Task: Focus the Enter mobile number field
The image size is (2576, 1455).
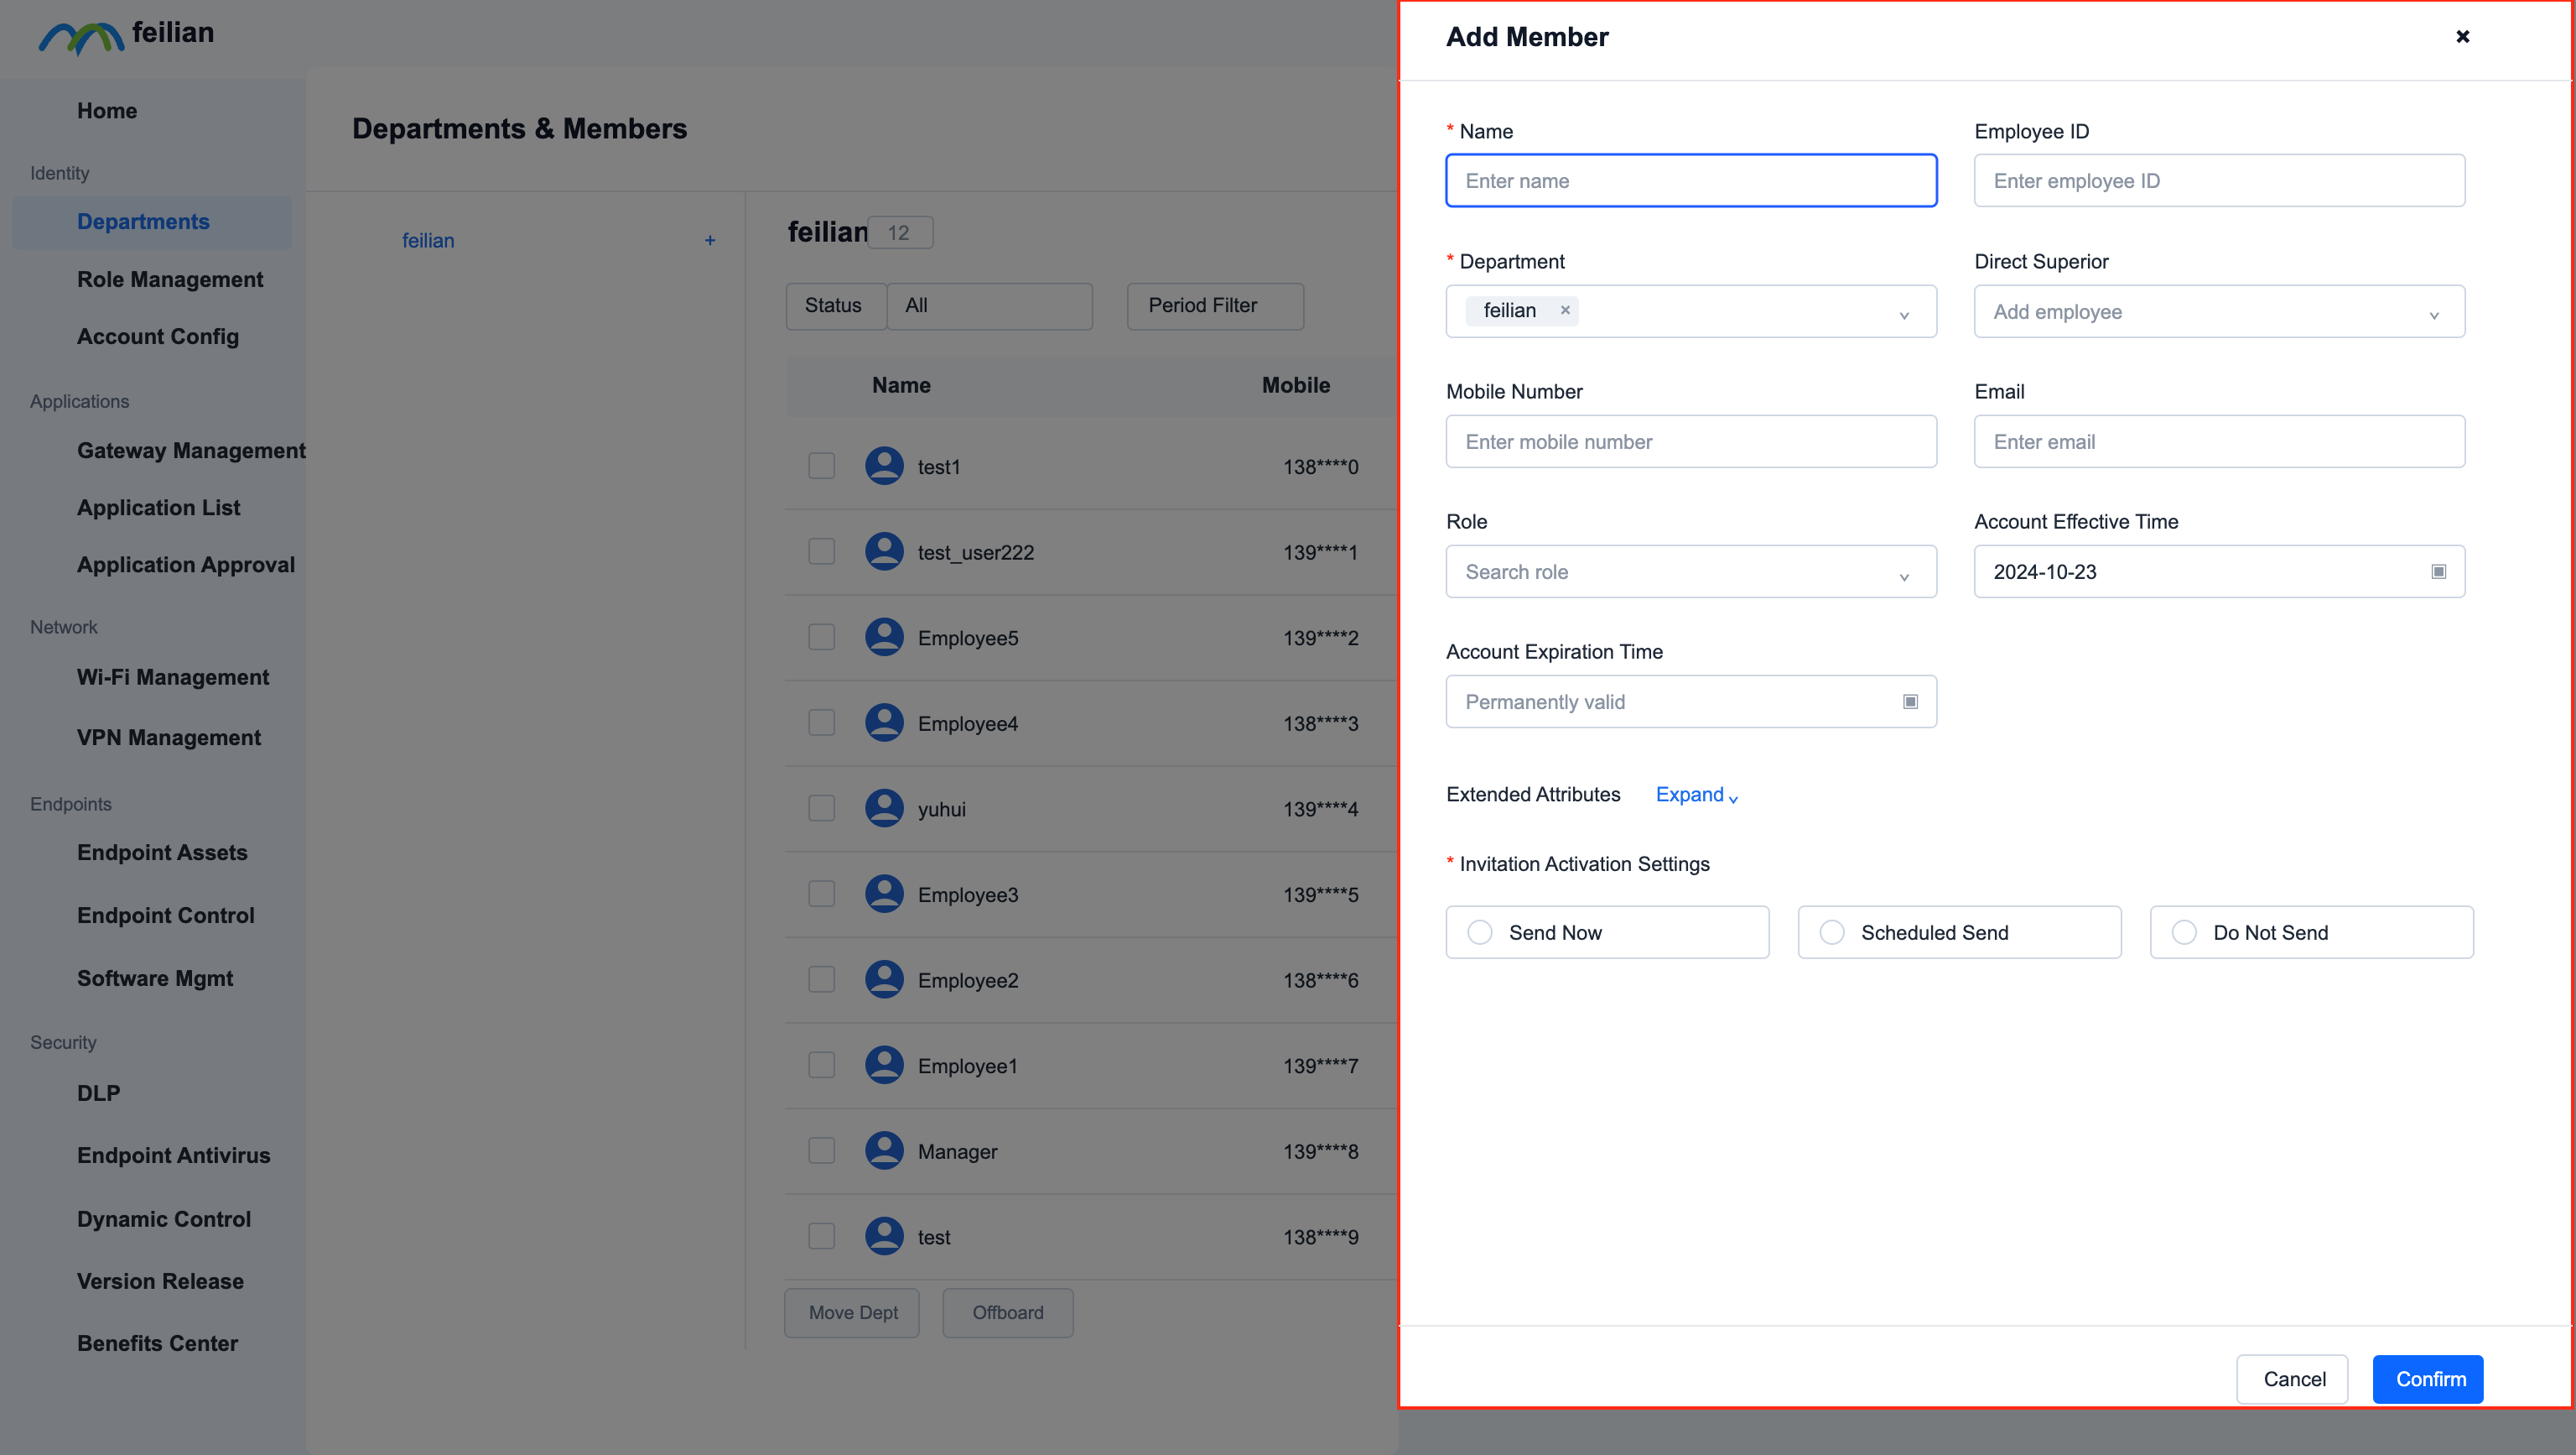Action: (x=1691, y=441)
